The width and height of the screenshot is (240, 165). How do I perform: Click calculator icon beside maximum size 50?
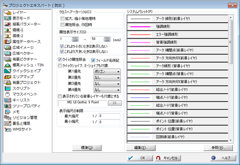click(107, 39)
